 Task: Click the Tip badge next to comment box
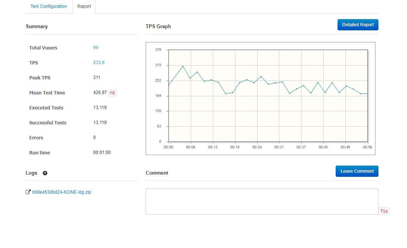click(384, 211)
